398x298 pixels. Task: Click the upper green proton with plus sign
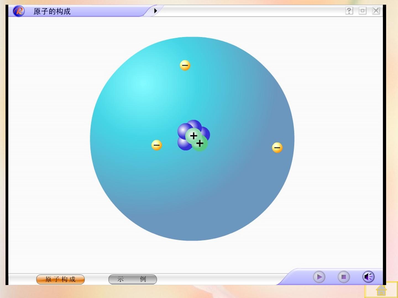point(193,135)
